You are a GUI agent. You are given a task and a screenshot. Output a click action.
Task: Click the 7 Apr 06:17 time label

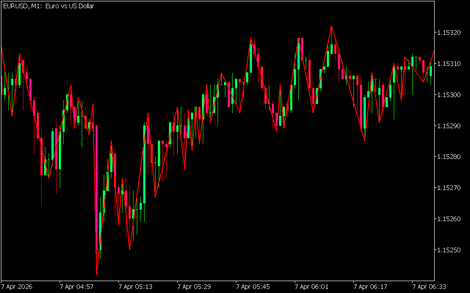[370, 287]
